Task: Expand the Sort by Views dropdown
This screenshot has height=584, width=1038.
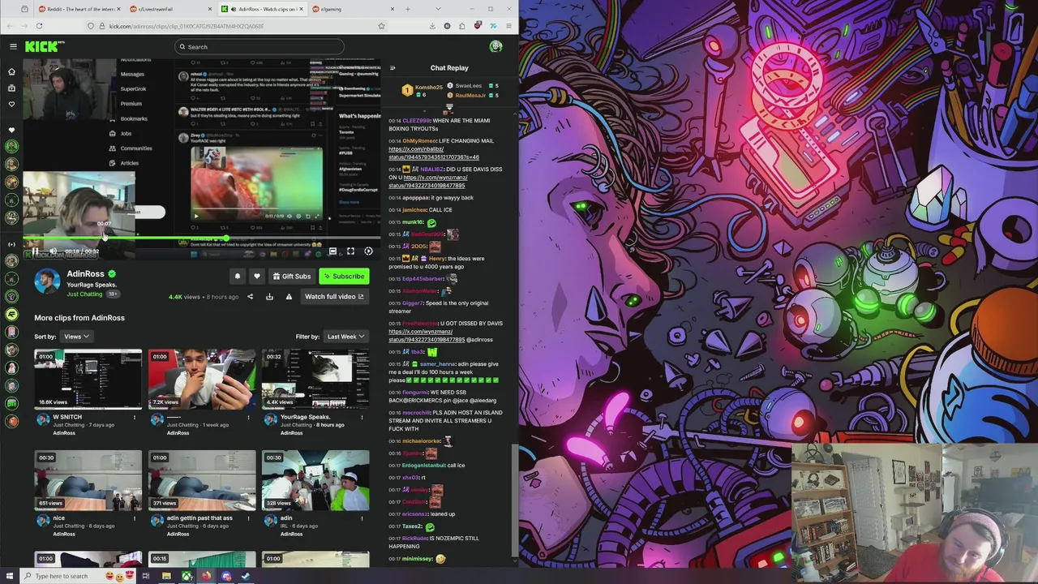Action: [76, 337]
